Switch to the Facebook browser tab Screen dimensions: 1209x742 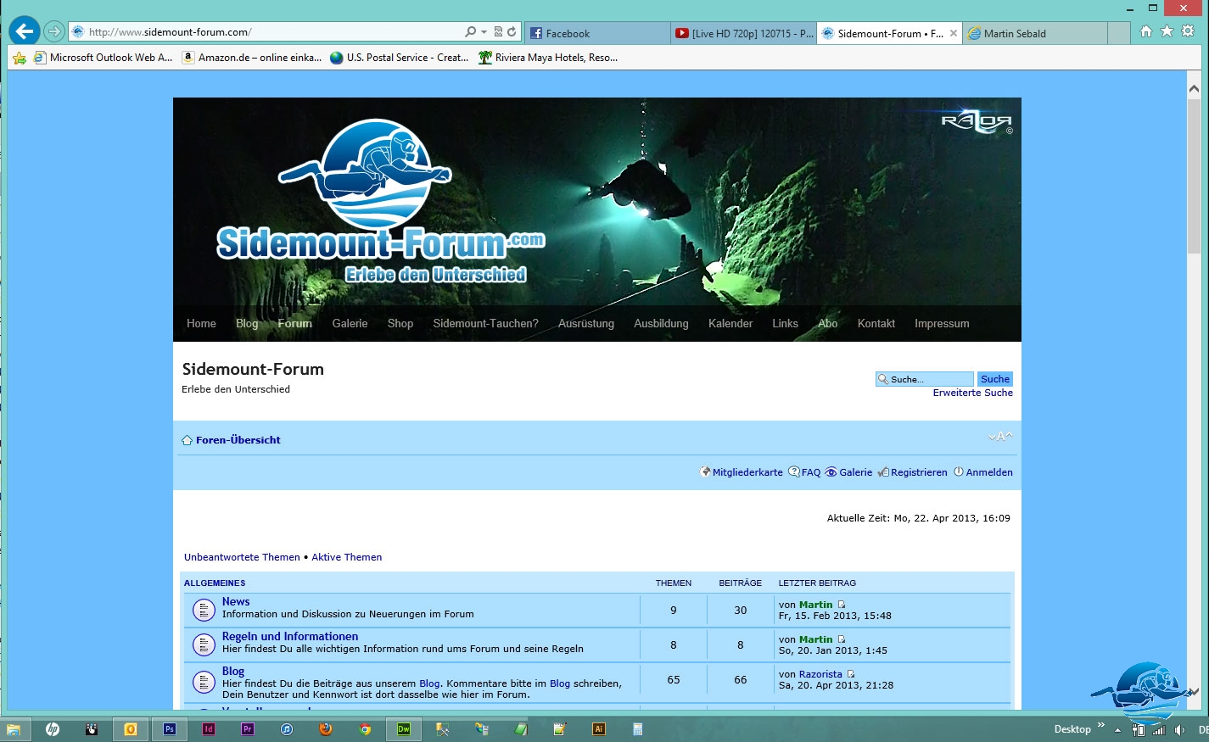(597, 33)
